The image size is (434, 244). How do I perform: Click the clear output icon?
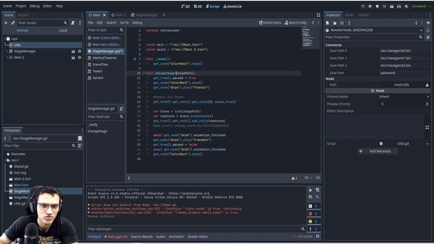point(311,190)
